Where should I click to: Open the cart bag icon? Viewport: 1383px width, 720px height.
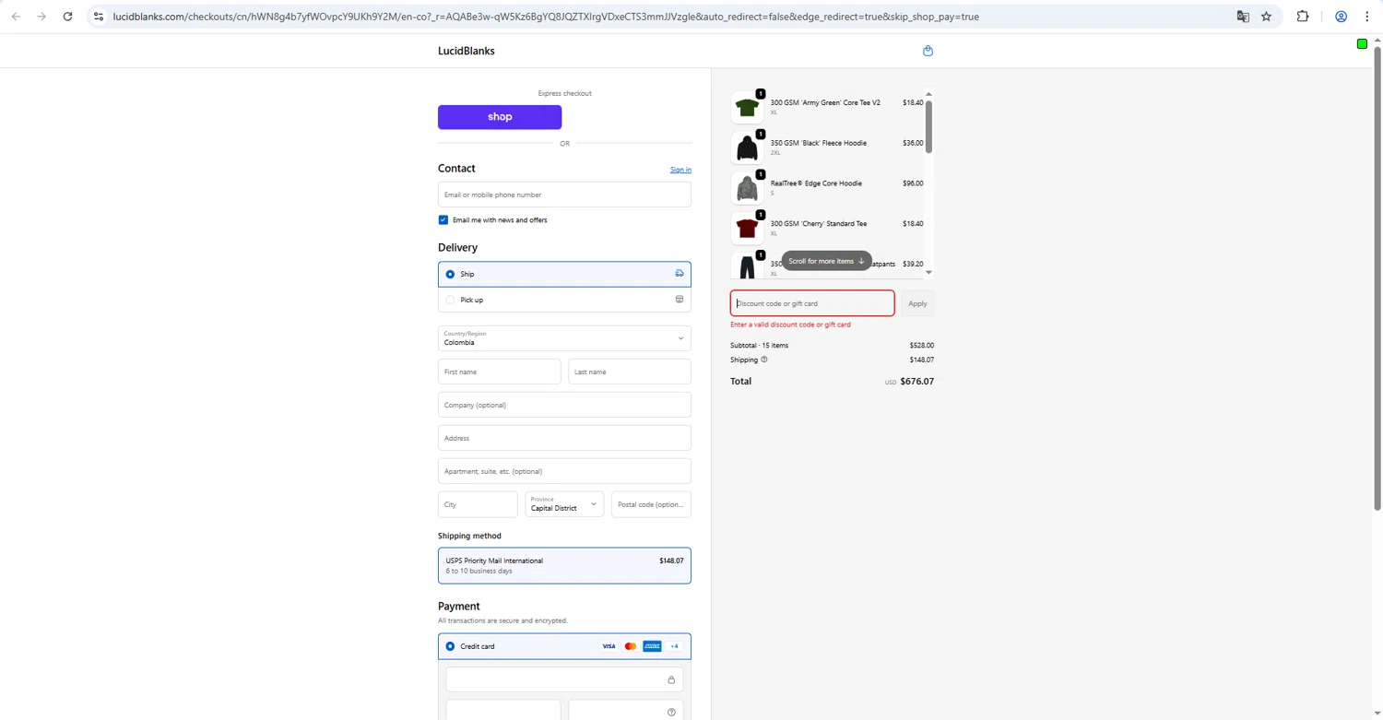928,51
